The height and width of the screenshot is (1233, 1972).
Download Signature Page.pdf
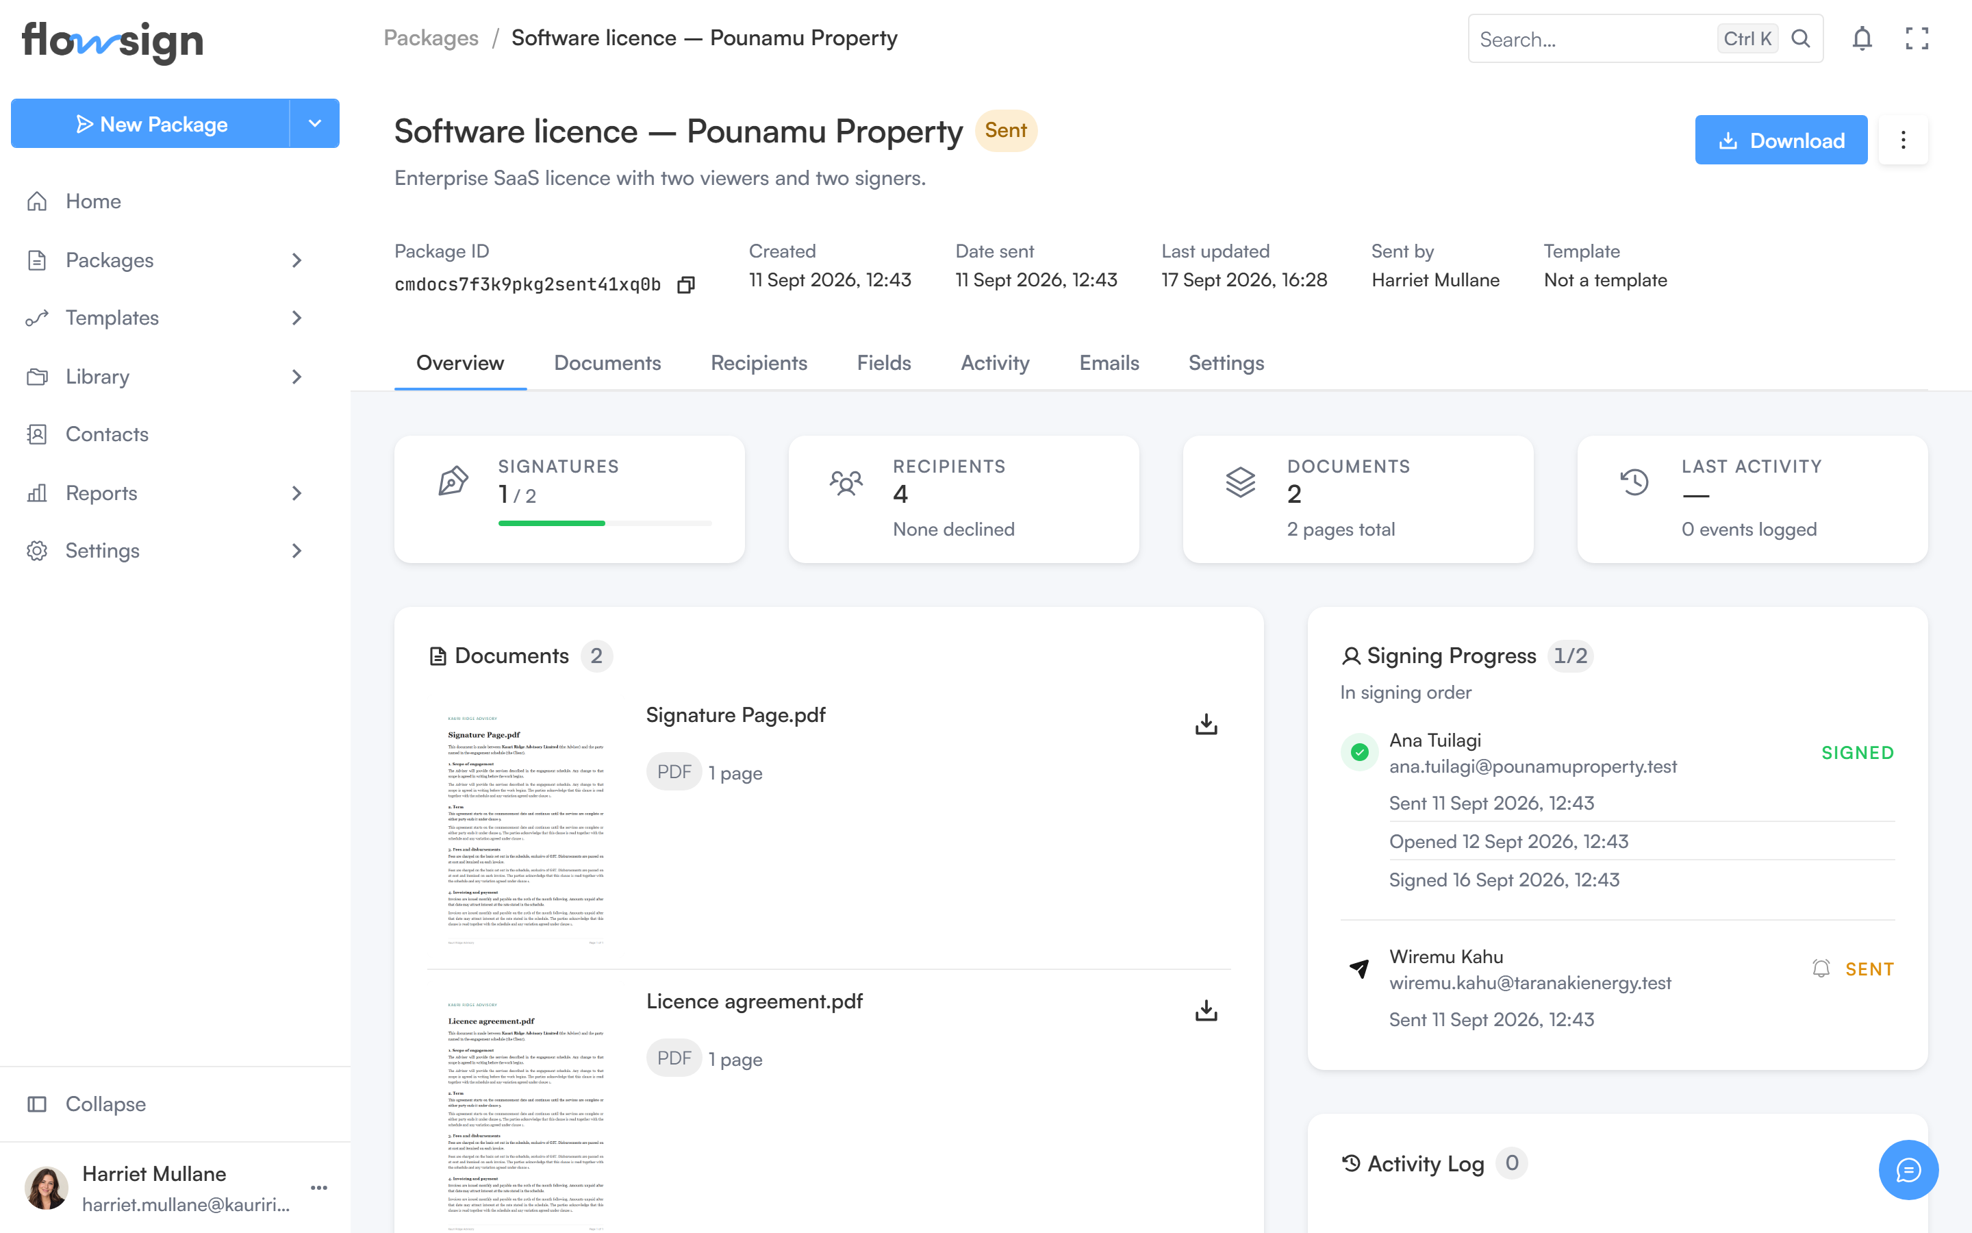1206,724
